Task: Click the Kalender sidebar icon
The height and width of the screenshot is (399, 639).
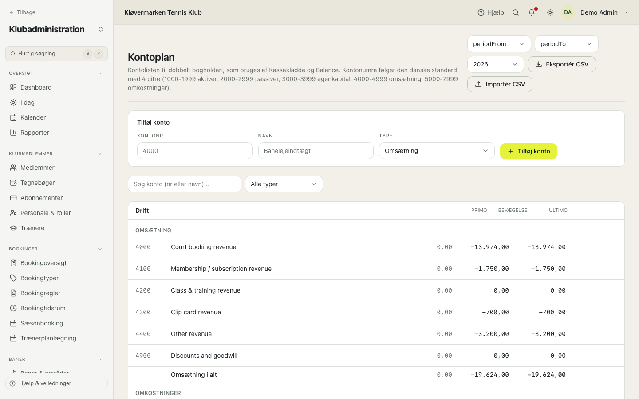Action: 13,117
